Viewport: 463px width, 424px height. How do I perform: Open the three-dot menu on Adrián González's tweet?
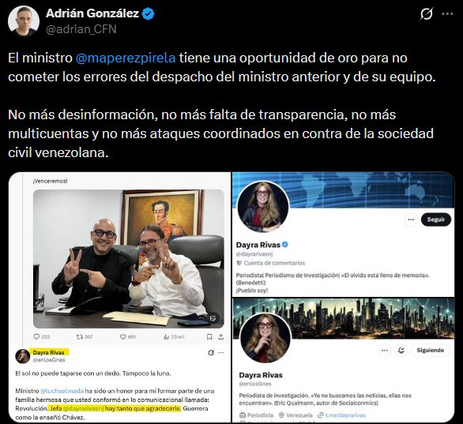point(447,14)
